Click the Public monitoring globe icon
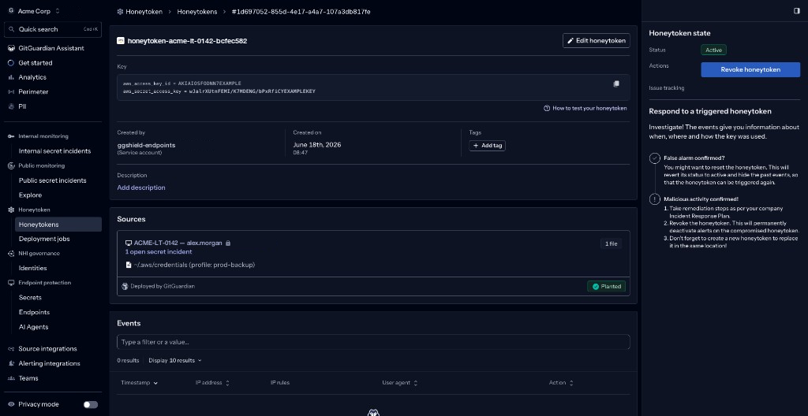Screen dimensions: 808x416 11,165
